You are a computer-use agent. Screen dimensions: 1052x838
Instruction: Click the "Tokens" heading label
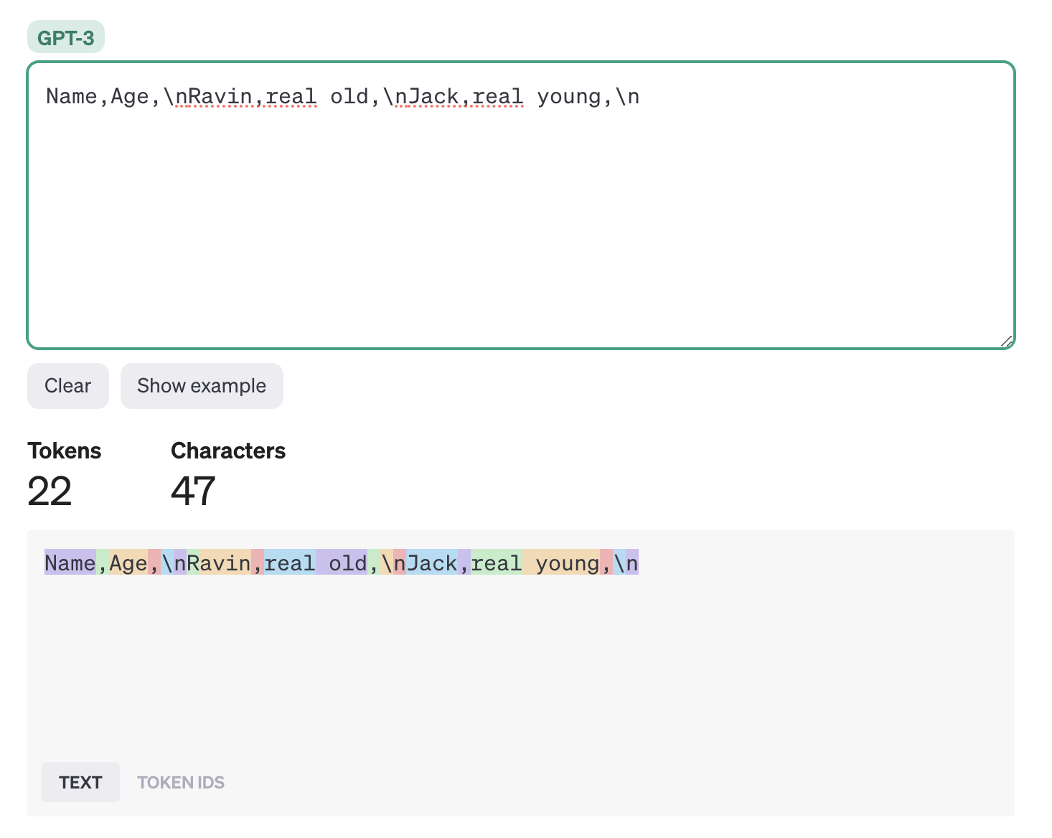click(x=65, y=451)
